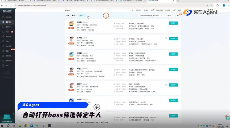The height and width of the screenshot is (128, 230).
Task: Expand 更多 in the left sidebar
Action: (x=7, y=65)
